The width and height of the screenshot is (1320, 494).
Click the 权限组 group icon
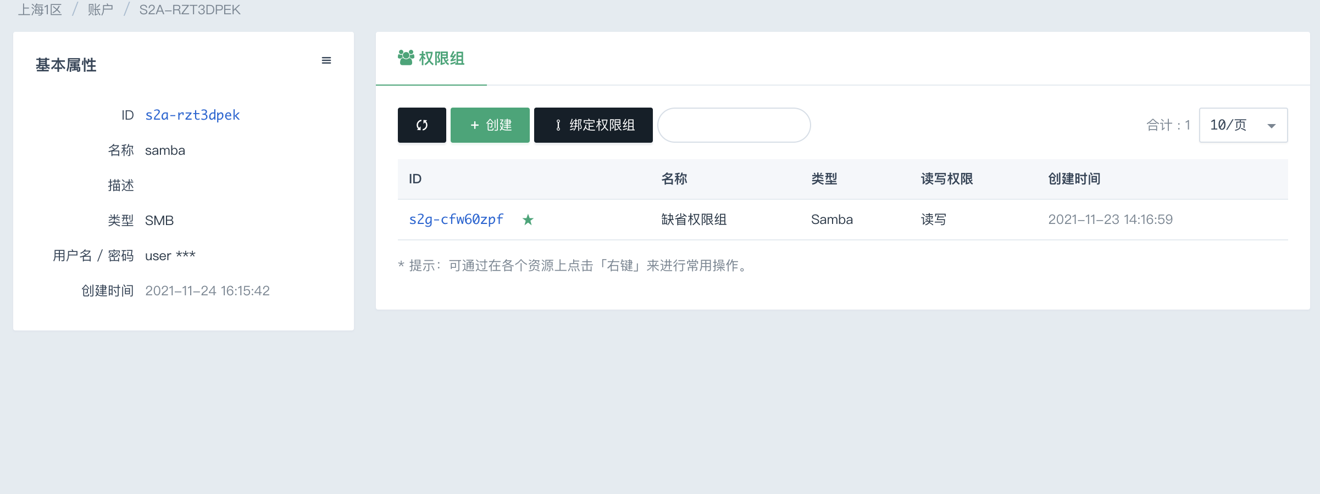click(x=406, y=58)
